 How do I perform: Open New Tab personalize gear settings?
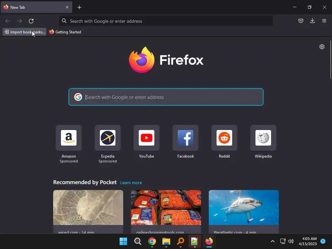point(322,47)
